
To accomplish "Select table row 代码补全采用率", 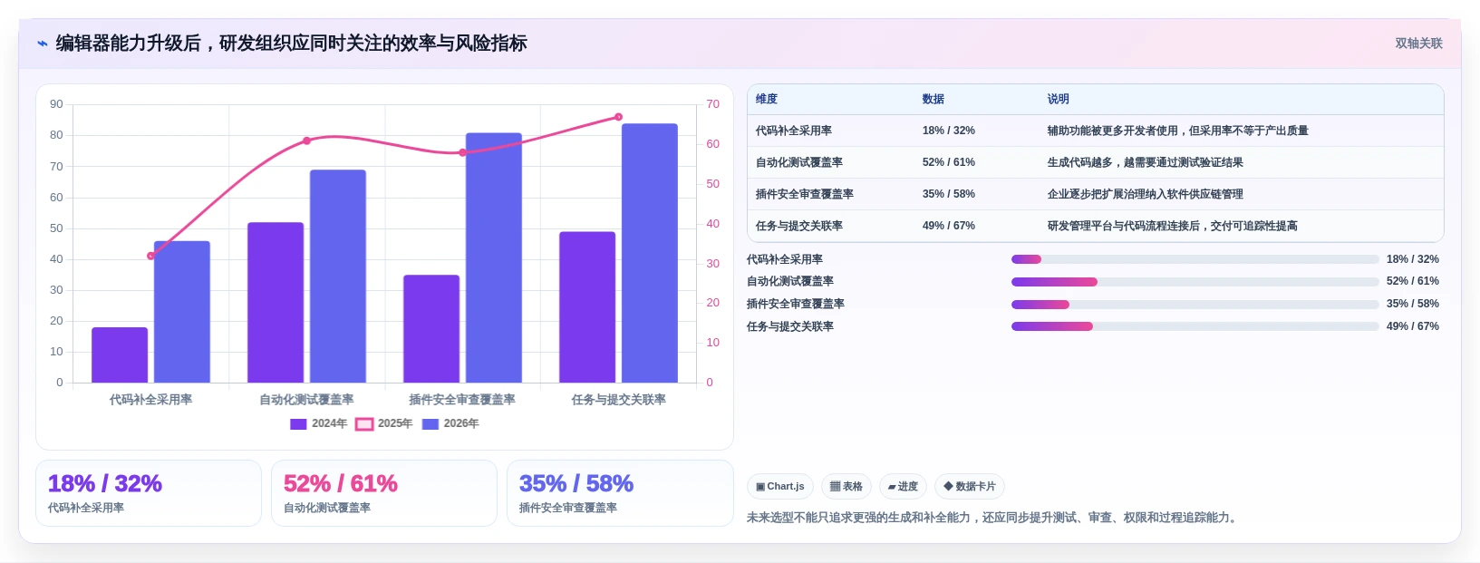I will click(x=1095, y=131).
